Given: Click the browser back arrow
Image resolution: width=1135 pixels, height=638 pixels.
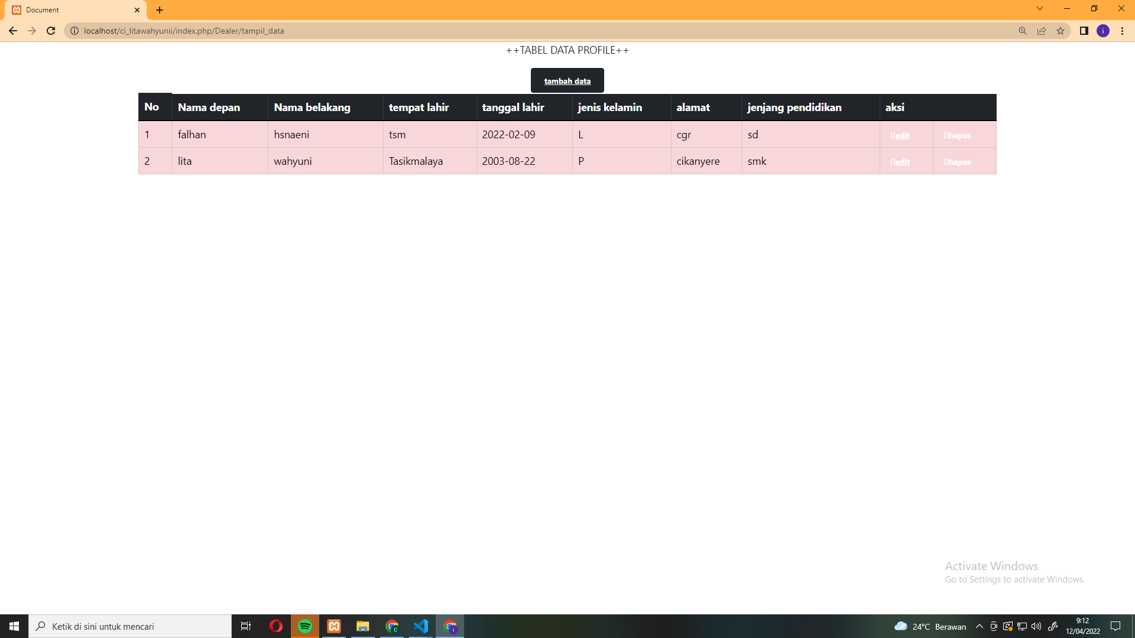Looking at the screenshot, I should pos(13,31).
